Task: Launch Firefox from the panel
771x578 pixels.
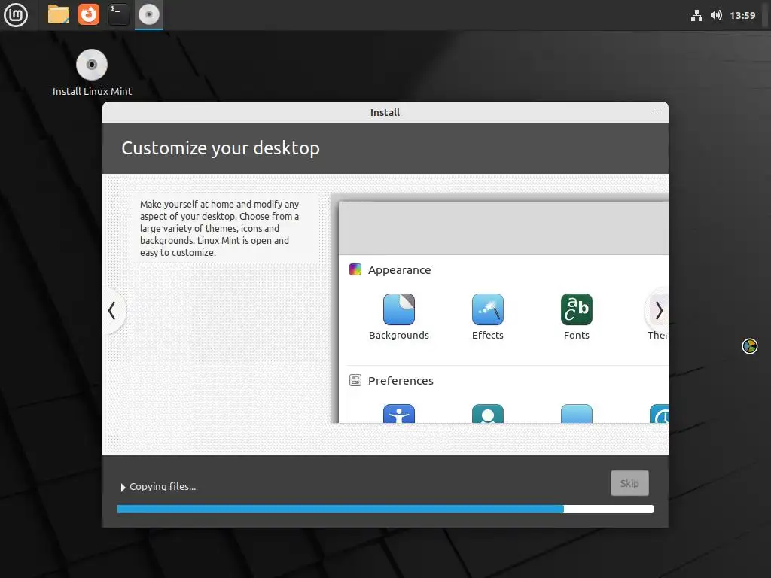Action: click(x=89, y=15)
